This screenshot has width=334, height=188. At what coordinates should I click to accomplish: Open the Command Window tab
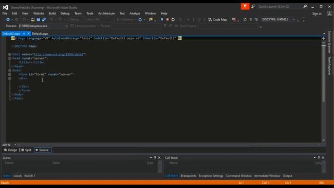238,176
